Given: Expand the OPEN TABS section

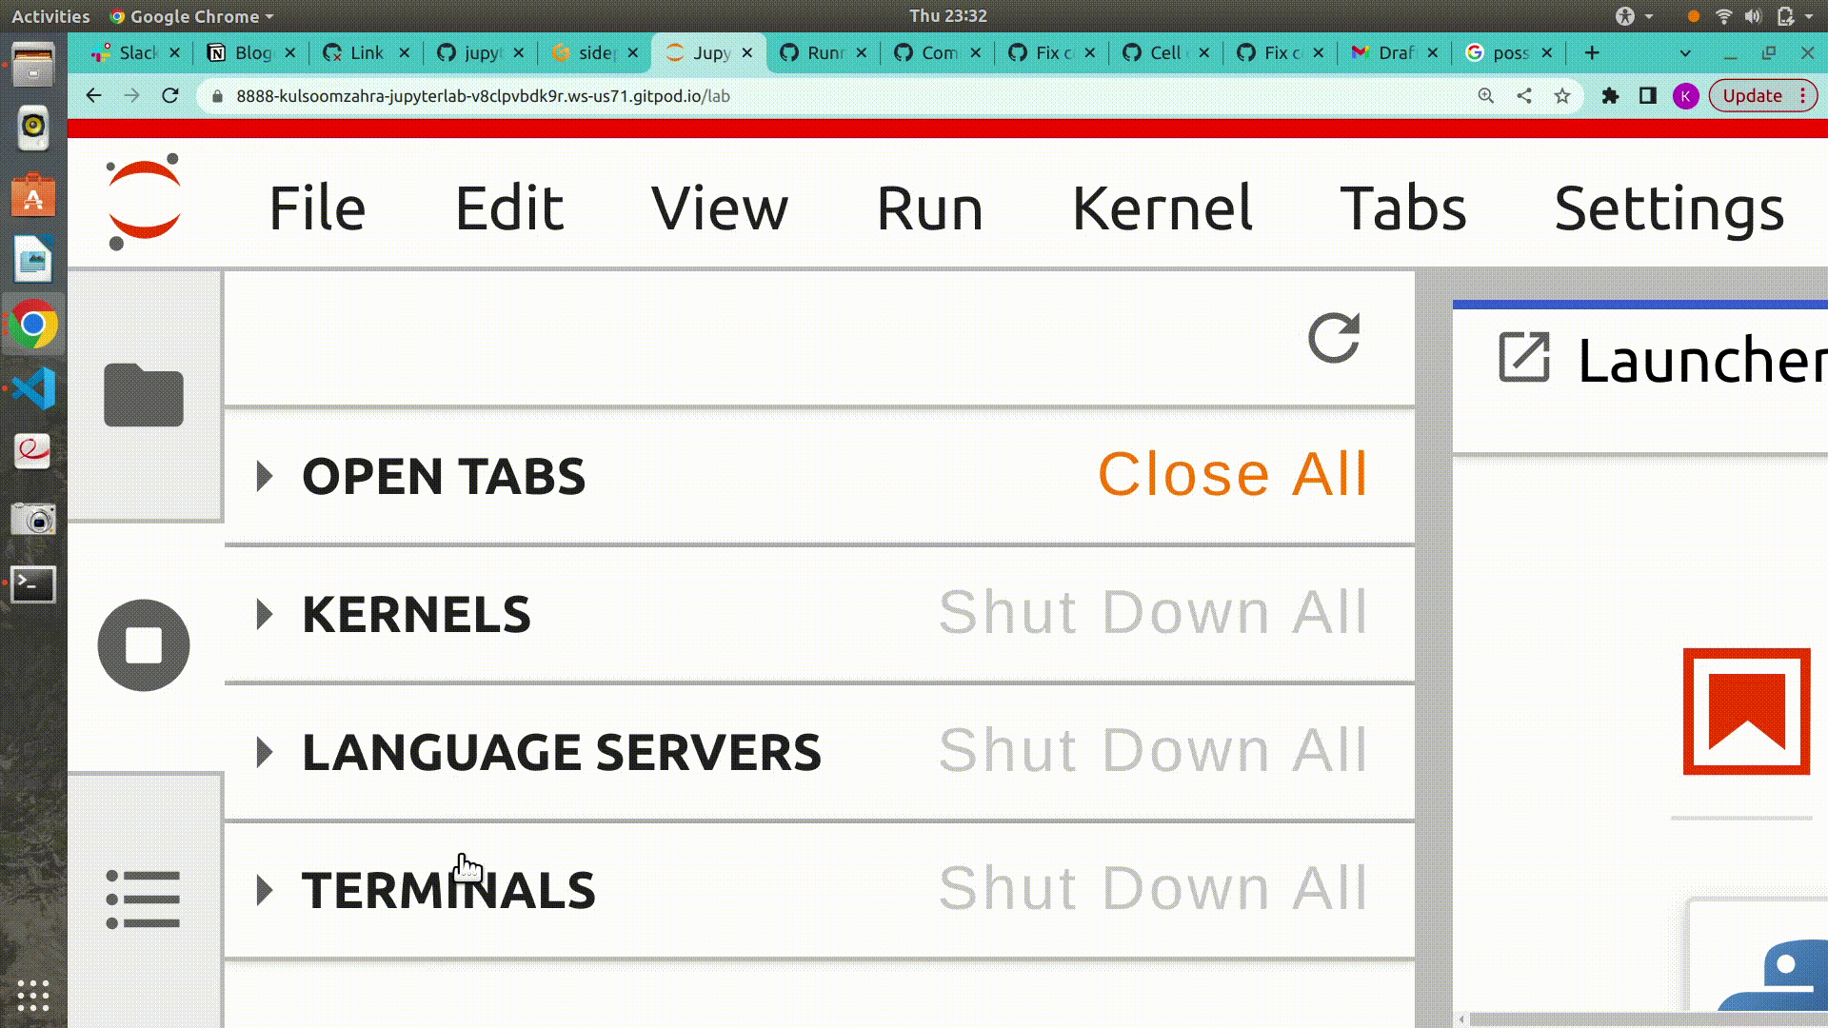Looking at the screenshot, I should pos(266,476).
